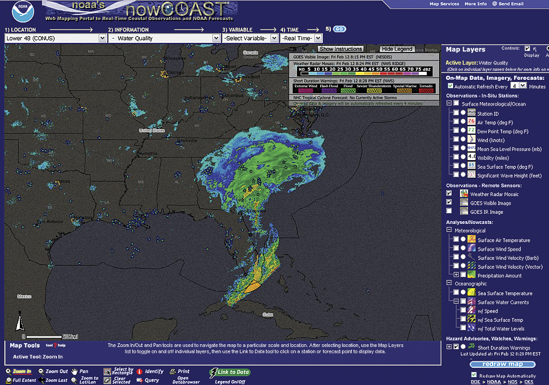Click the Air Temp layer icon

point(471,122)
